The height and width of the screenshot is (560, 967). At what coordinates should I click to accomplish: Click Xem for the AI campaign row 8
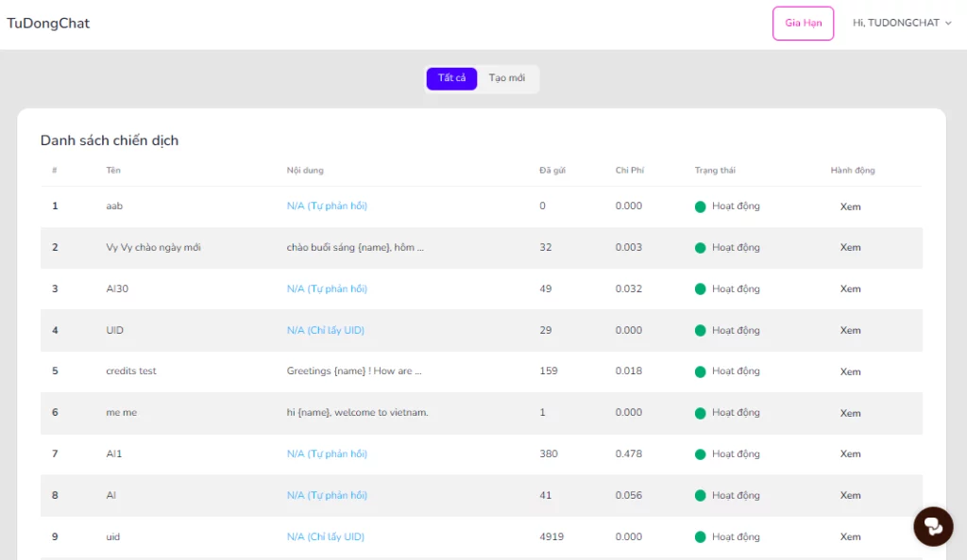[x=850, y=495]
